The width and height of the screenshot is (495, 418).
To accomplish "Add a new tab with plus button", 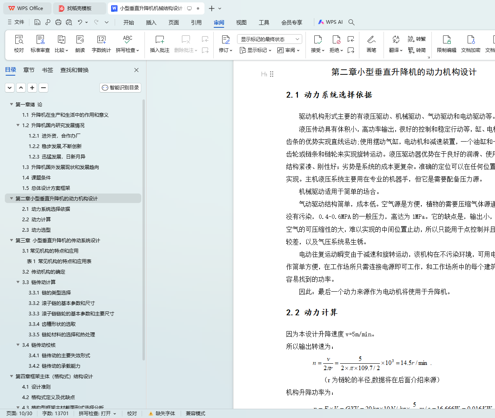I will pyautogui.click(x=212, y=8).
